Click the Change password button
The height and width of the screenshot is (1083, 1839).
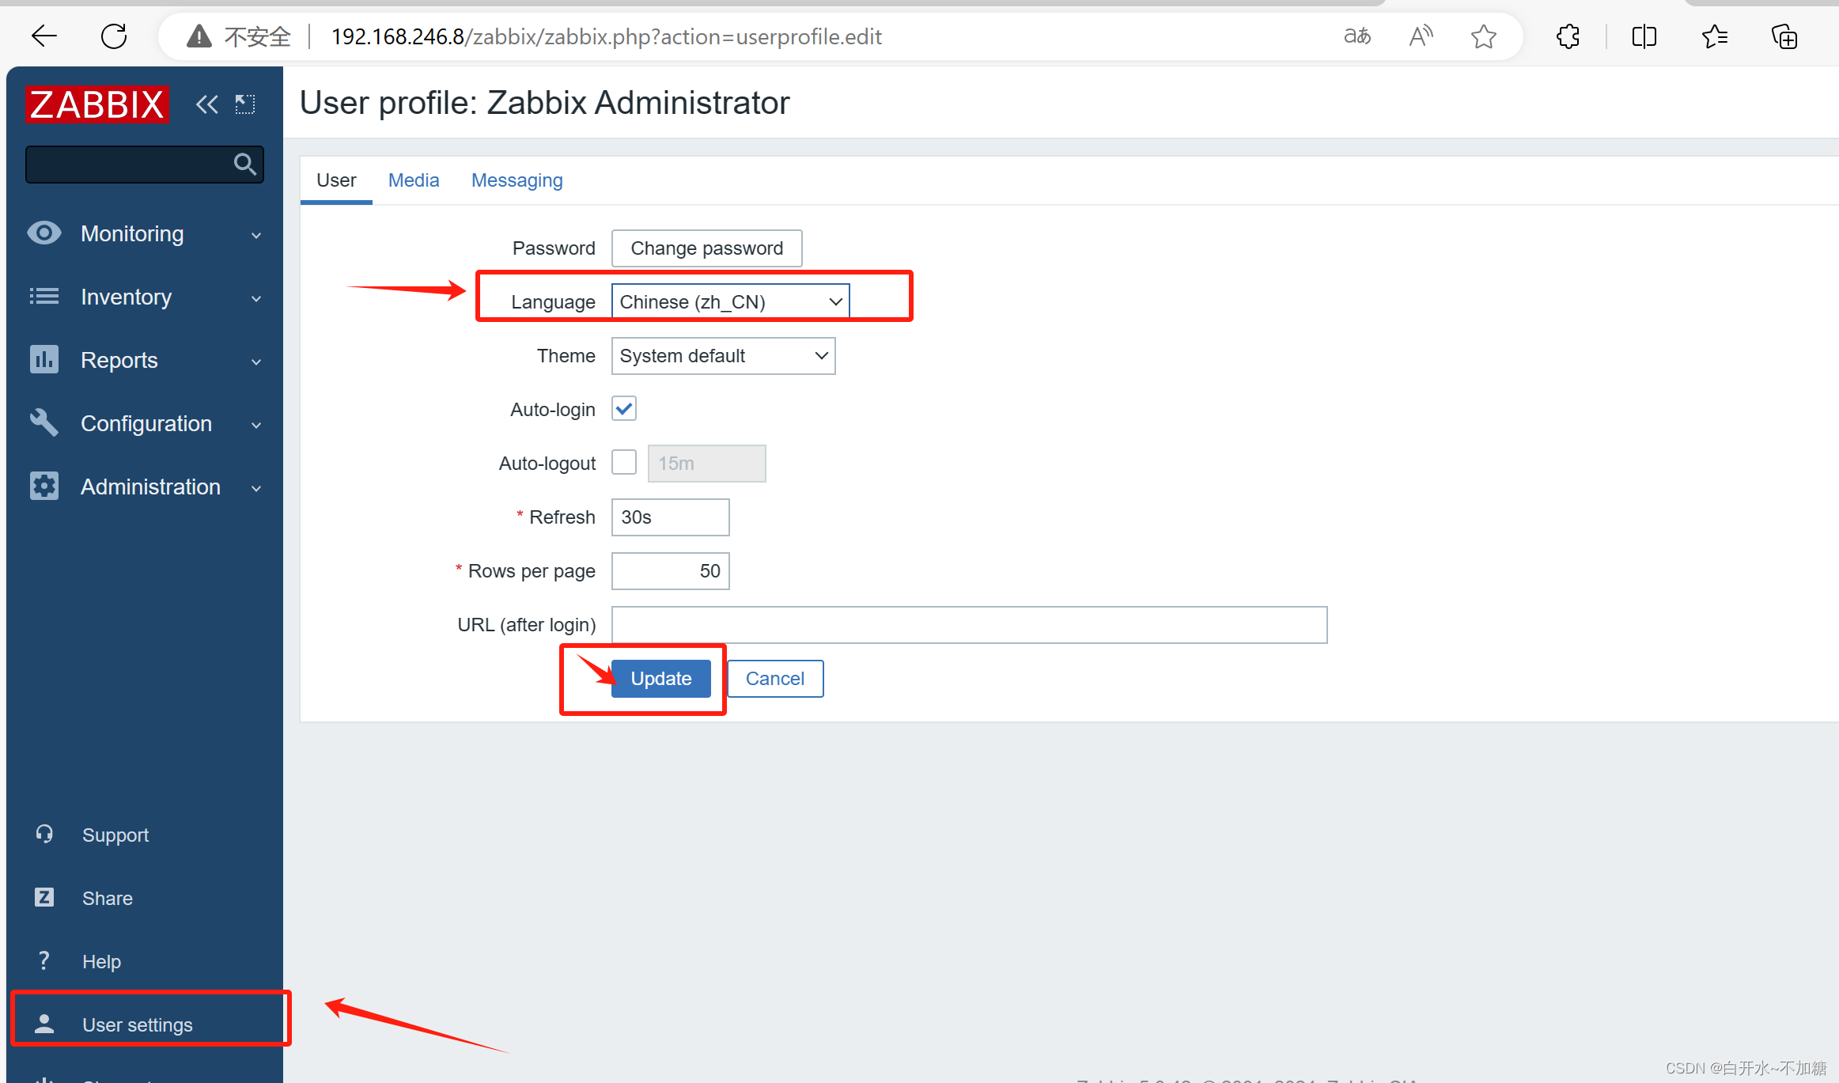(x=707, y=248)
